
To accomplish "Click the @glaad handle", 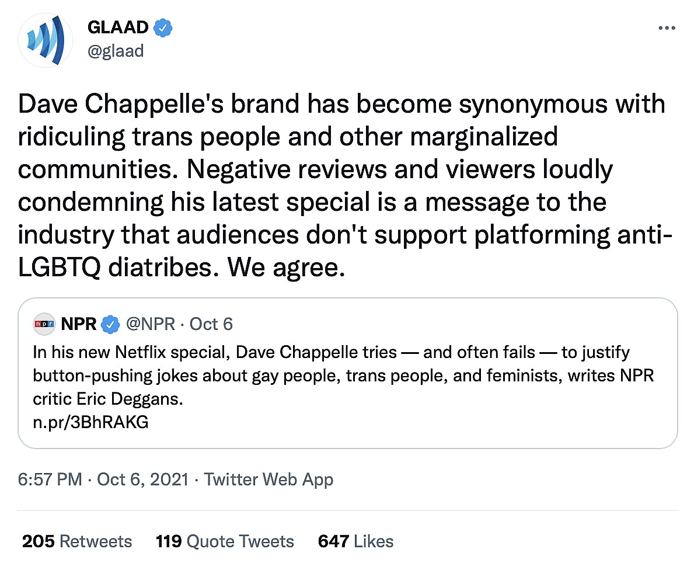I will [115, 51].
